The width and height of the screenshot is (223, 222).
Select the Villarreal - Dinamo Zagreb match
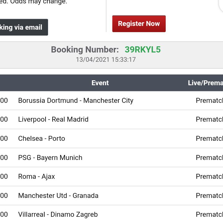coord(58,215)
